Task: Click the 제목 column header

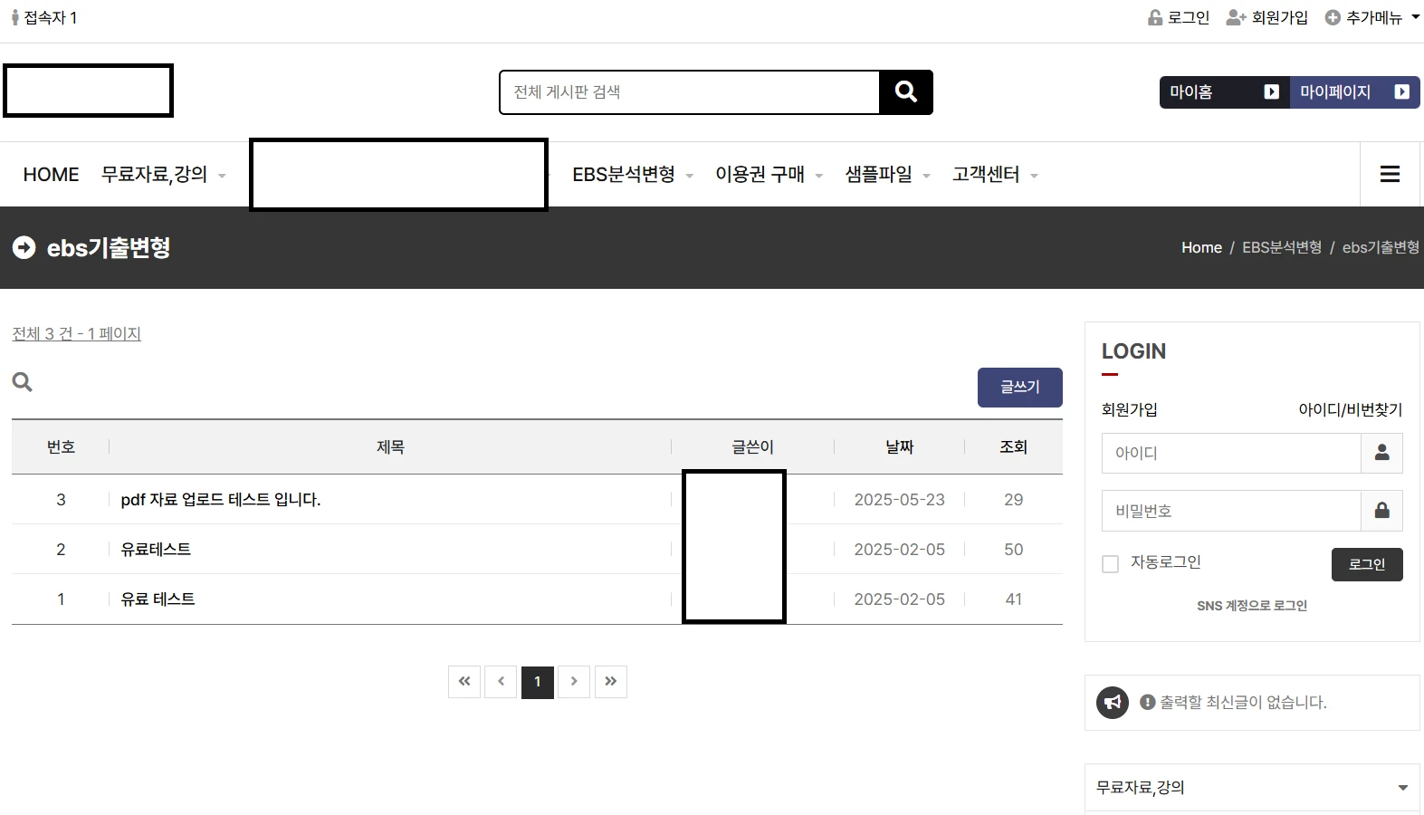Action: coord(390,446)
